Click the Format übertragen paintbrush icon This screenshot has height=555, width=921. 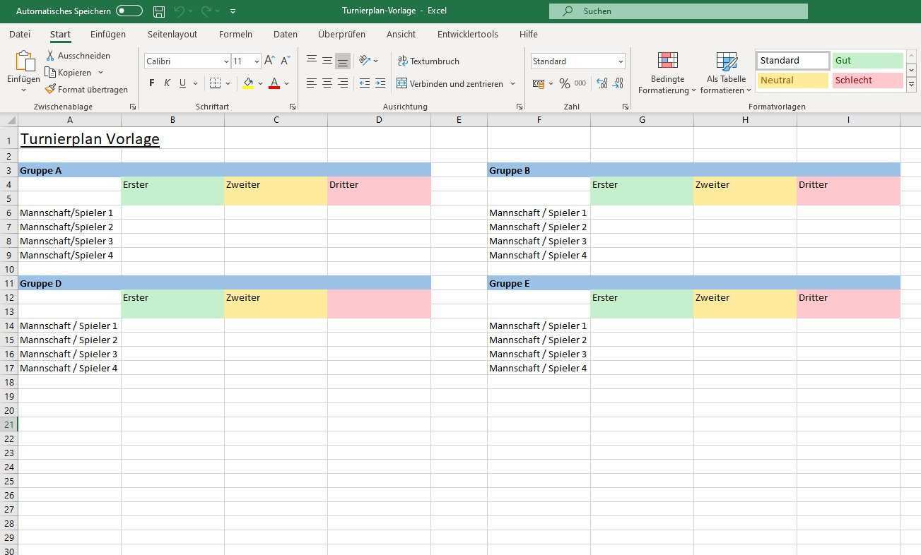50,90
